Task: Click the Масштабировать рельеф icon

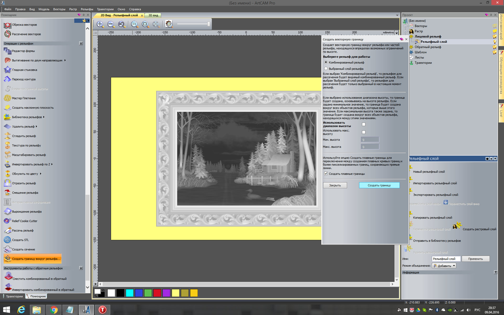Action: pyautogui.click(x=7, y=155)
